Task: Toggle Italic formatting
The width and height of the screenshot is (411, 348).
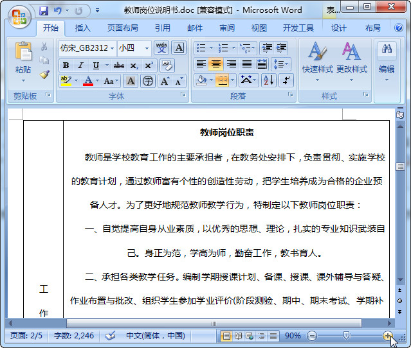Action: tap(80, 65)
